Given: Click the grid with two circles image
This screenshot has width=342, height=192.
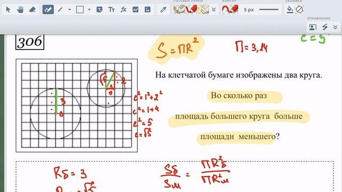Looking at the screenshot, I should tap(77, 106).
